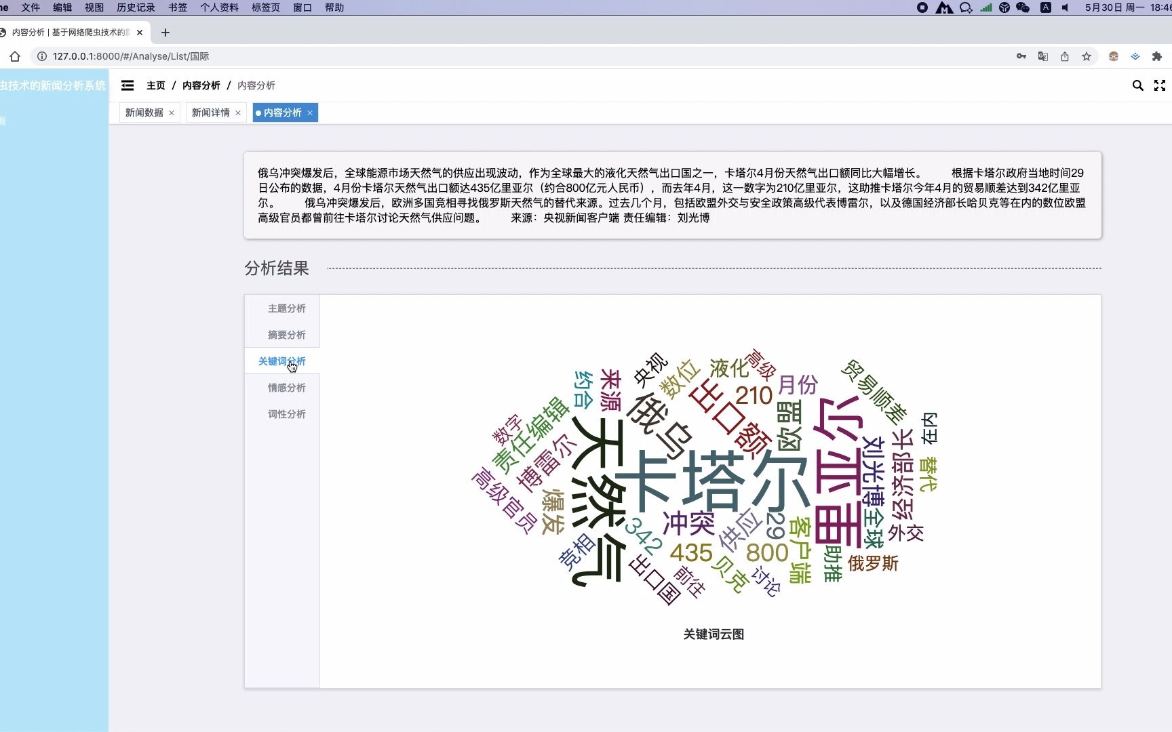Click the number 800 in the word cloud
The image size is (1172, 732).
click(767, 553)
